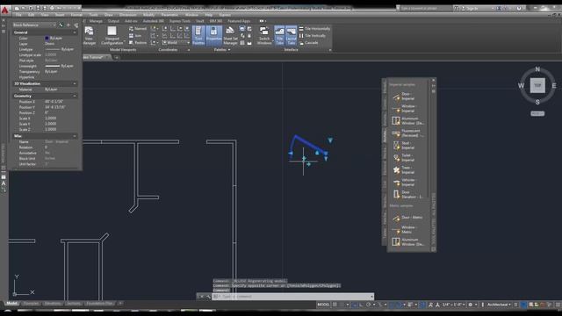Open annotation scale 1/4" = 1'-0" dropdown
562x316 pixels.
coord(453,305)
